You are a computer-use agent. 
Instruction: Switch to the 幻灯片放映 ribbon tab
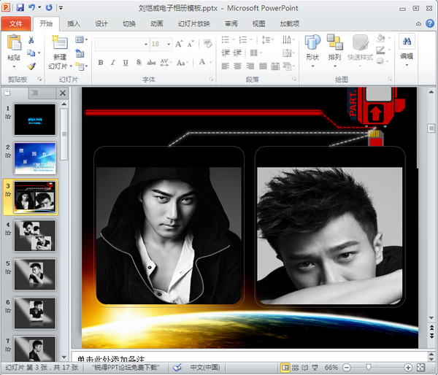click(x=194, y=24)
